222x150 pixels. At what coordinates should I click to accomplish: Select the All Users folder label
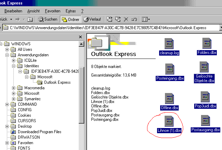(x=25, y=49)
